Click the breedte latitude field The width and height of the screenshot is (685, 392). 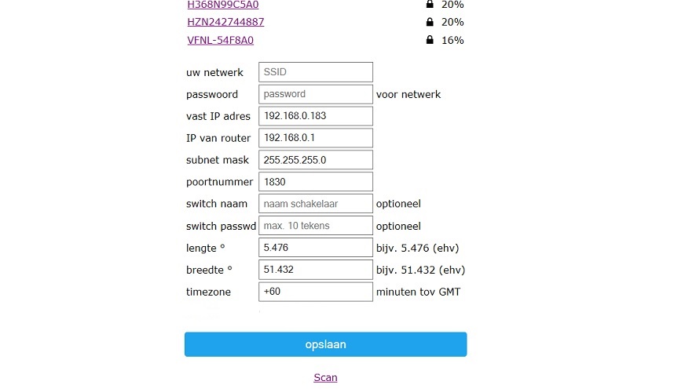tap(315, 270)
